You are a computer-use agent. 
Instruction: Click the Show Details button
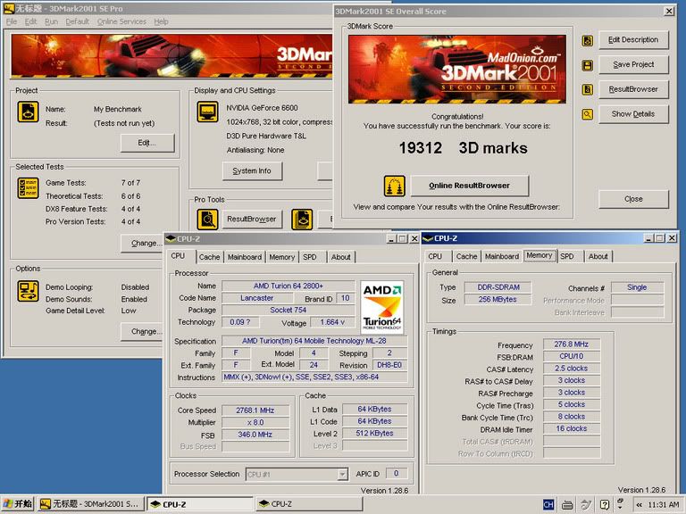(x=633, y=114)
